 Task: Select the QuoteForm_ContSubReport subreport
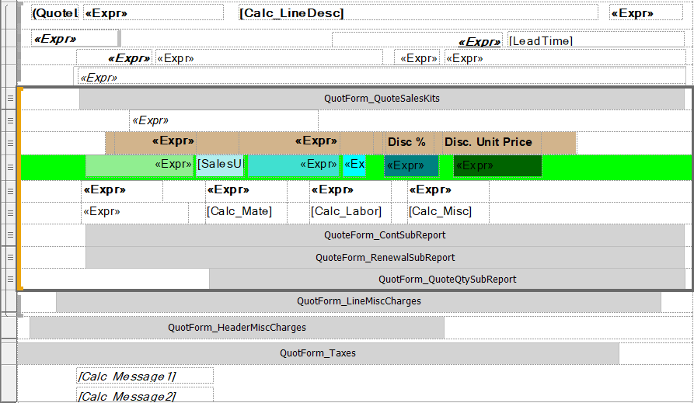point(385,235)
